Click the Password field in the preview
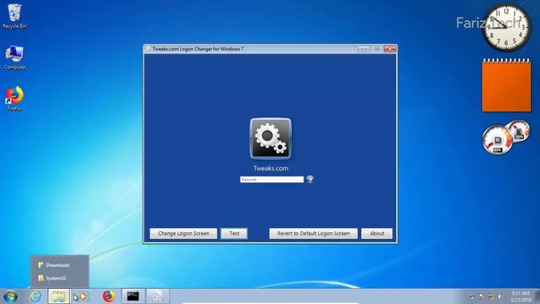 click(x=272, y=180)
